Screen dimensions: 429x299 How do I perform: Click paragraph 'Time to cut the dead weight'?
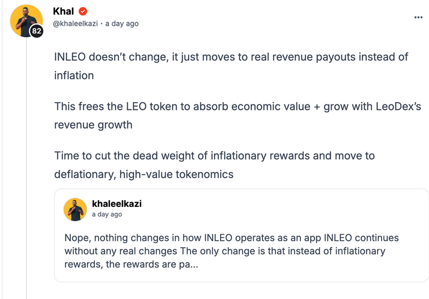[x=214, y=165]
